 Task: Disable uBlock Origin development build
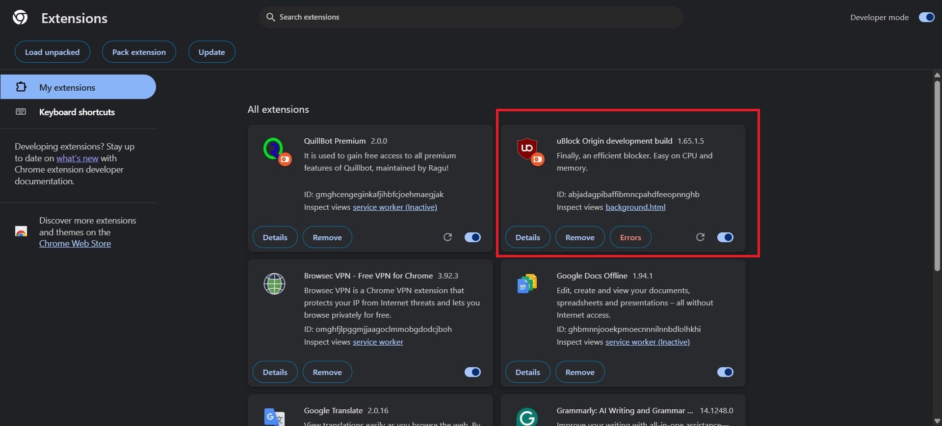coord(725,237)
